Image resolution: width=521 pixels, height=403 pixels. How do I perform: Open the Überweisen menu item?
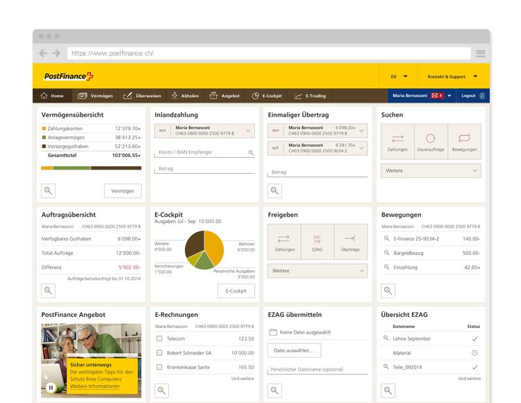click(x=142, y=96)
